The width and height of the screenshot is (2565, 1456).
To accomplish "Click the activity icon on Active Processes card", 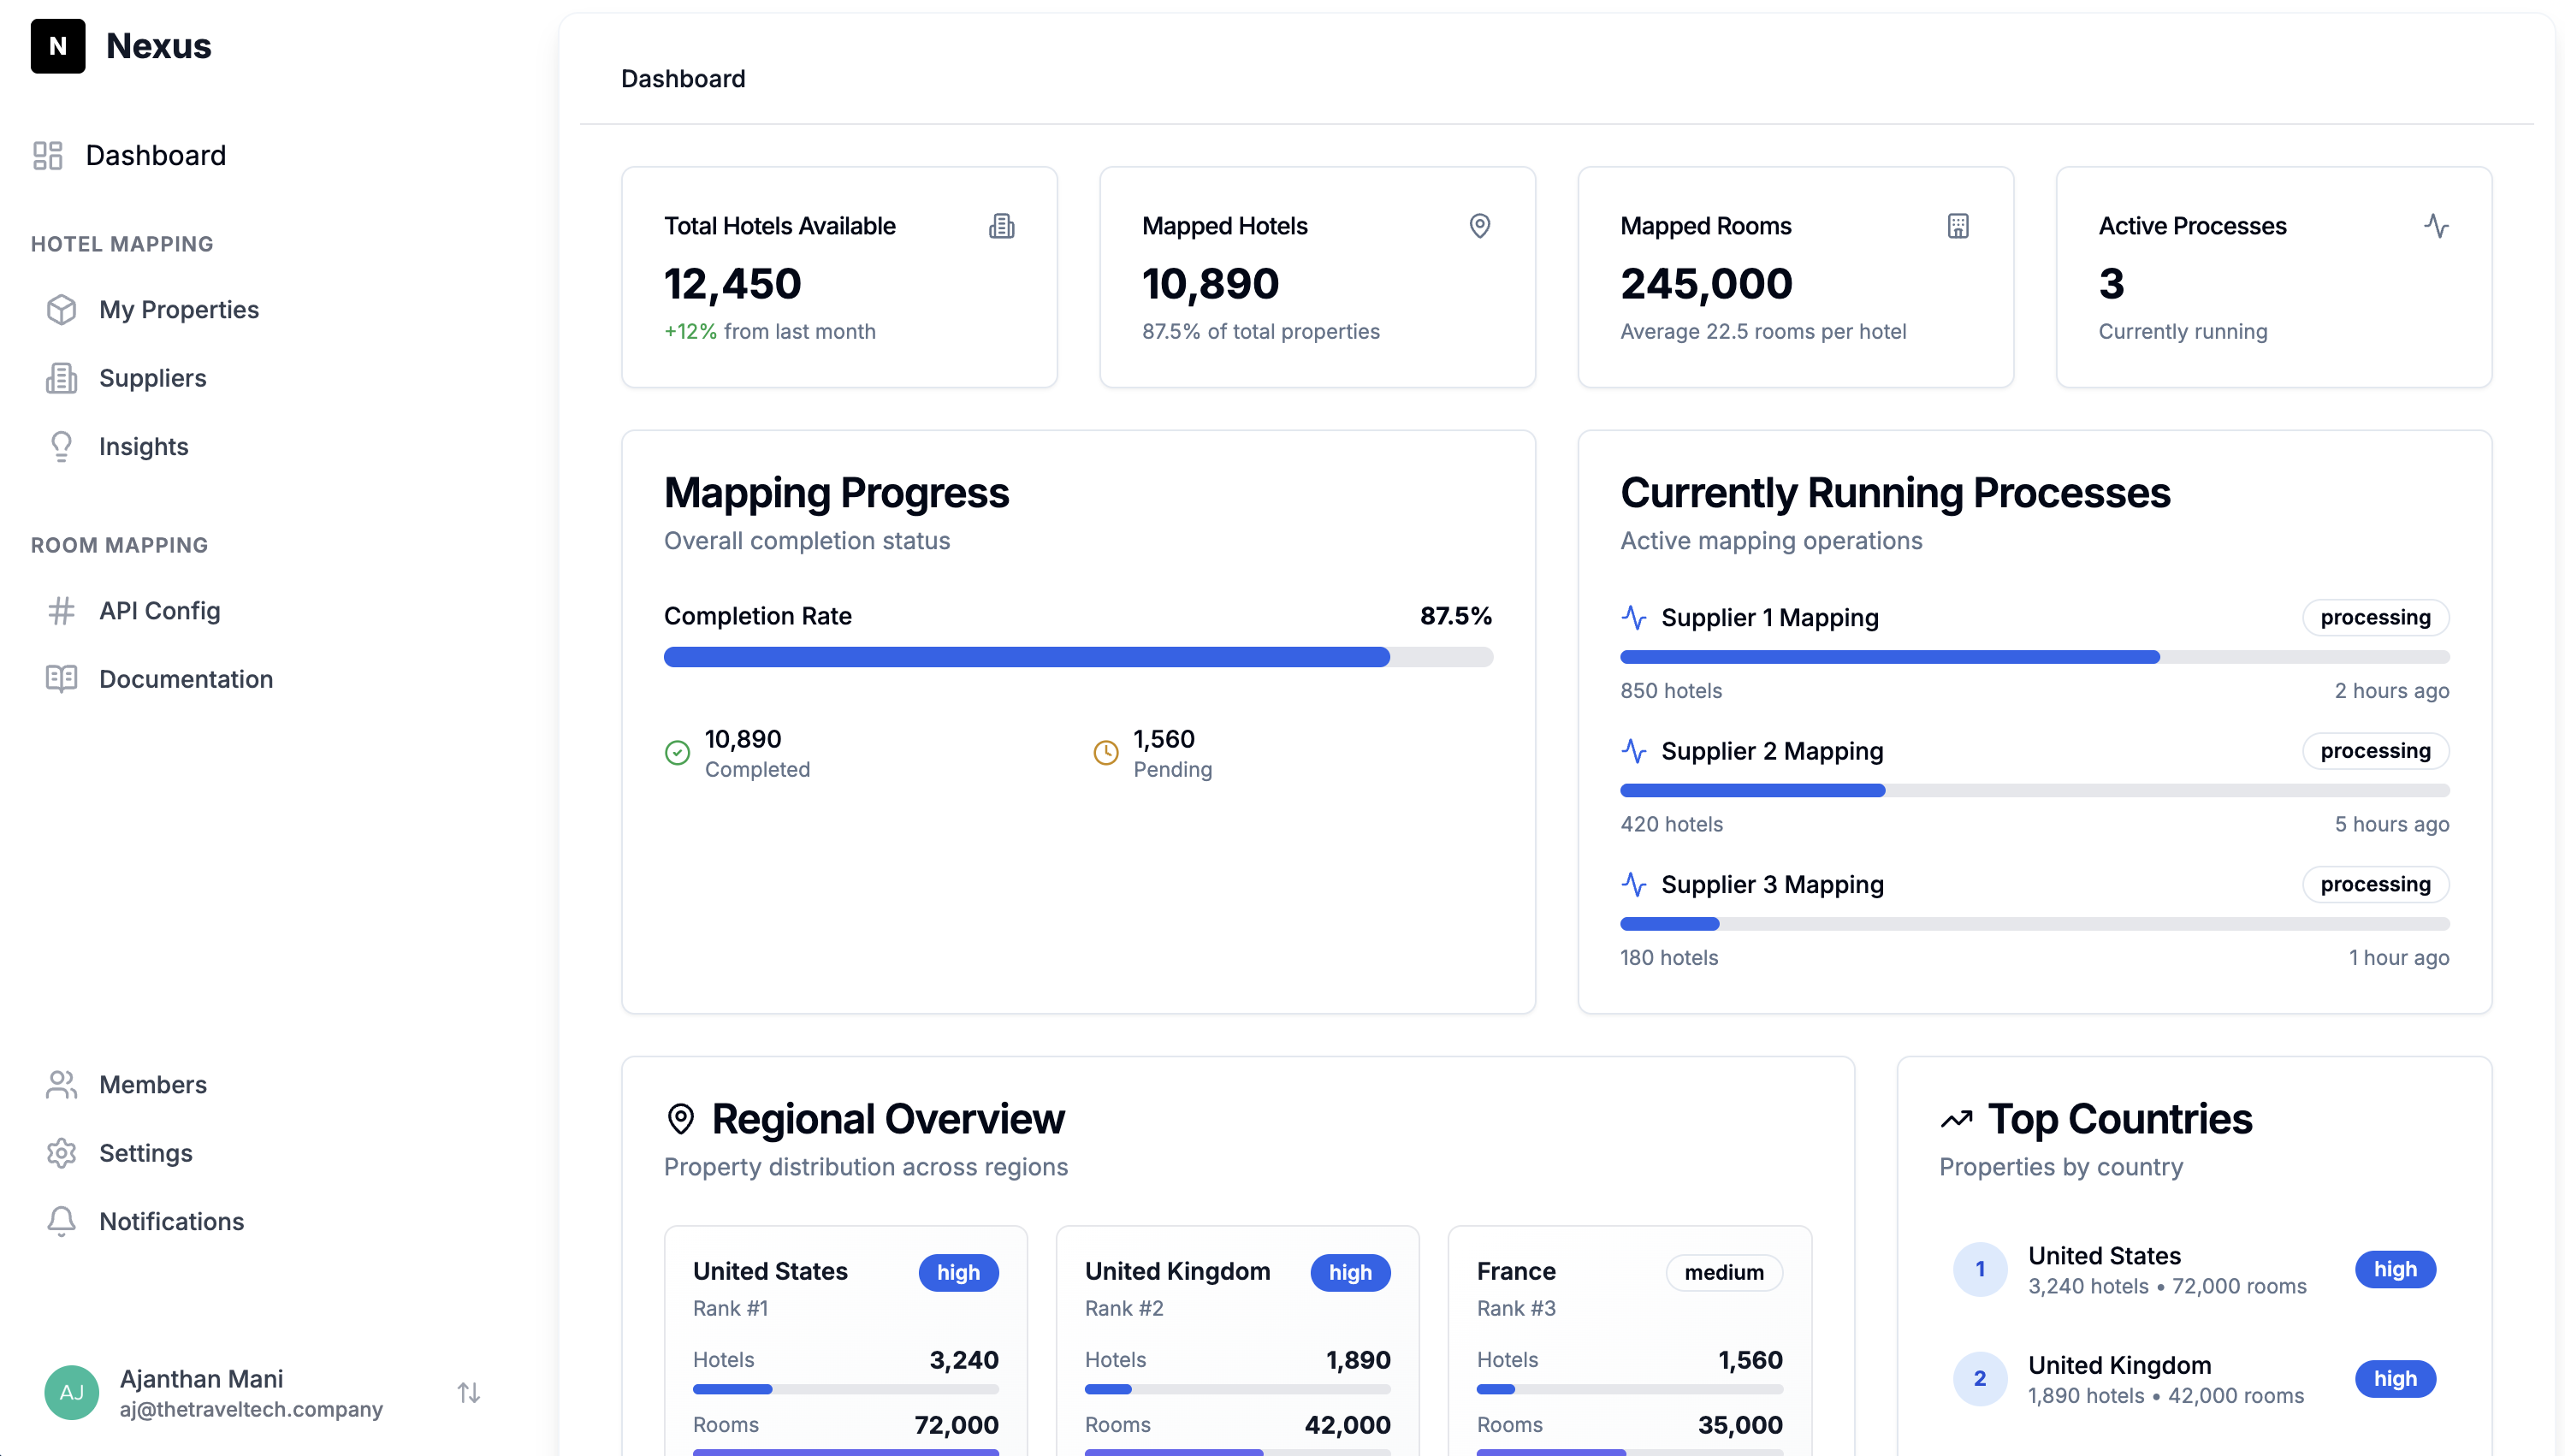I will pos(2437,226).
